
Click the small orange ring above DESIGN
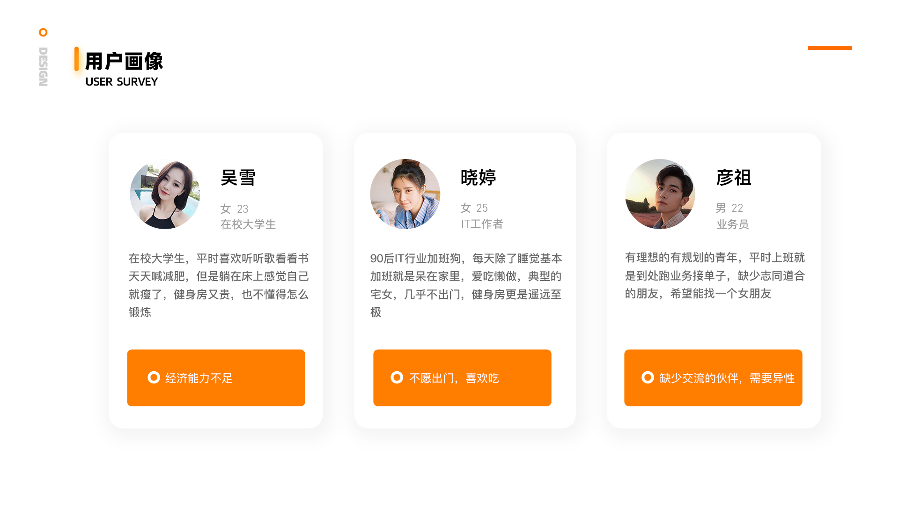[43, 32]
